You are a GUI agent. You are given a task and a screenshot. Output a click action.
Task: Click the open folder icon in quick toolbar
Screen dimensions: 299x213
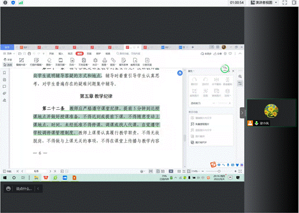(20, 54)
